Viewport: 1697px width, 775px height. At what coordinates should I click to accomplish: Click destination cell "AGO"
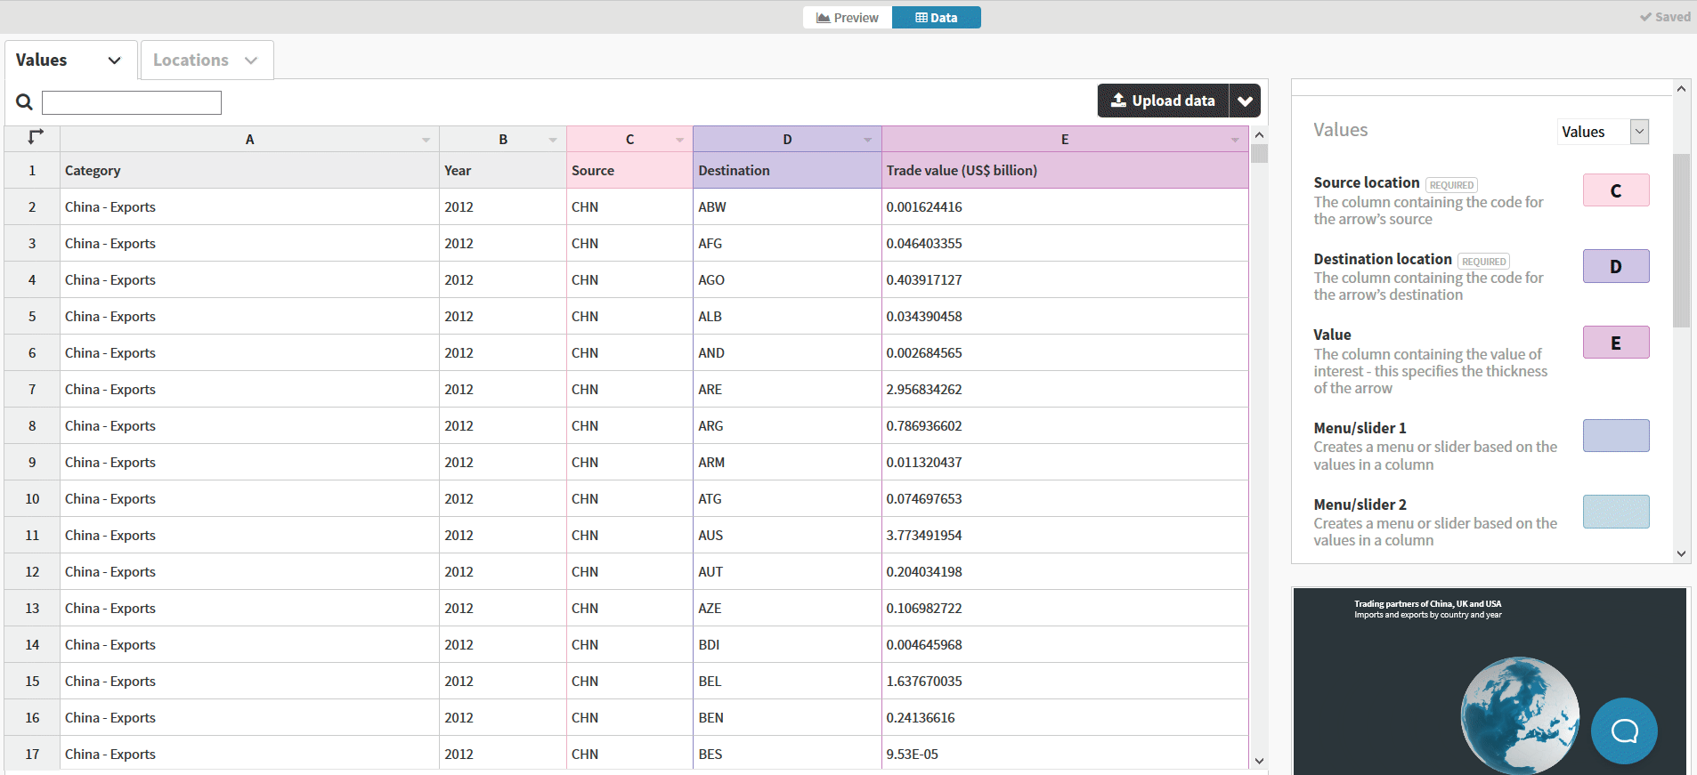[x=787, y=279]
